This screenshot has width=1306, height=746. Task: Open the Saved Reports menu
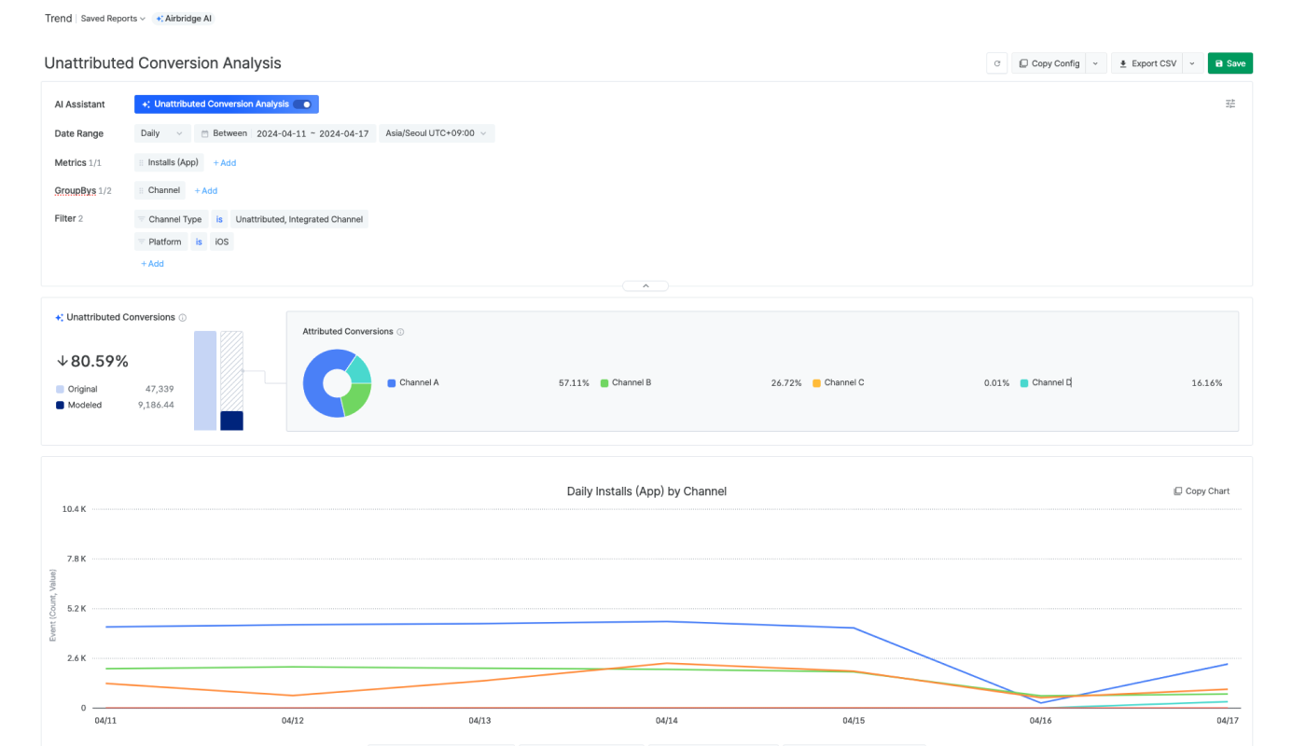point(113,19)
